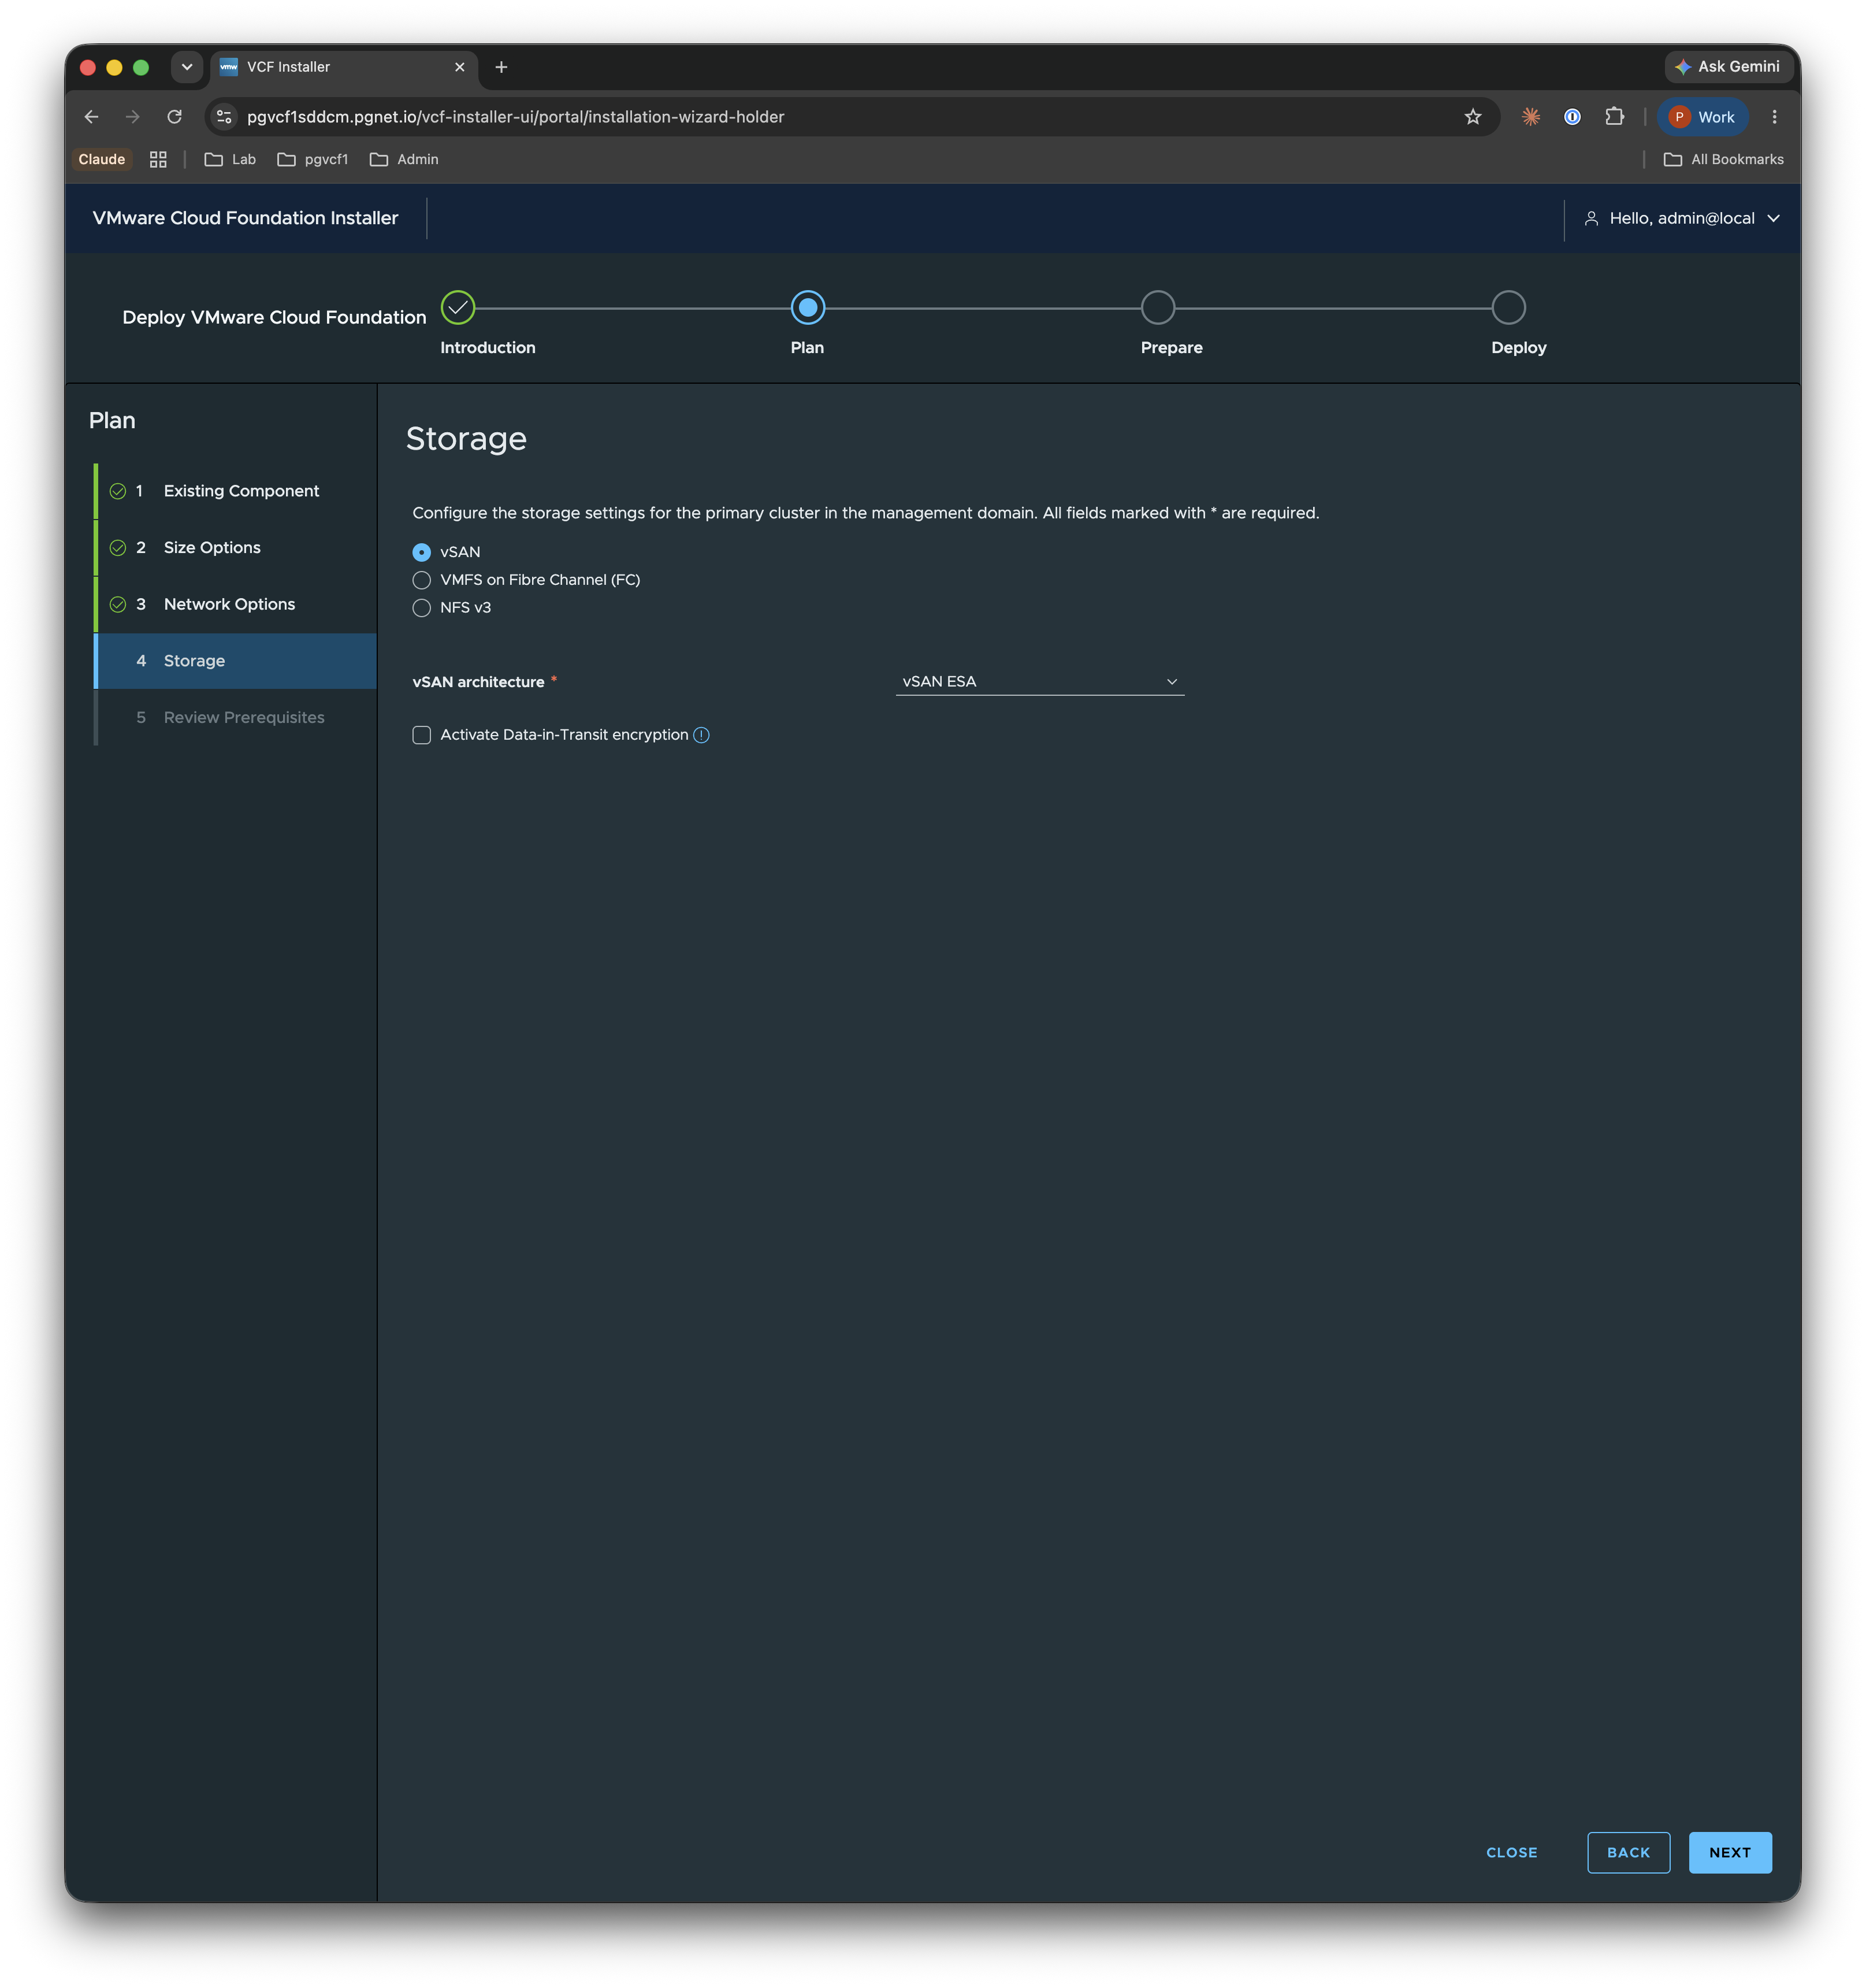Go to Review Prerequisites step
1866x1988 pixels.
click(236, 718)
